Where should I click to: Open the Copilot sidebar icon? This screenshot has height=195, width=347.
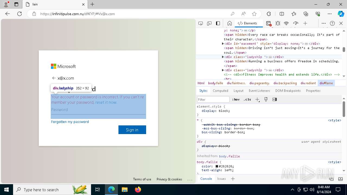[x=341, y=14]
